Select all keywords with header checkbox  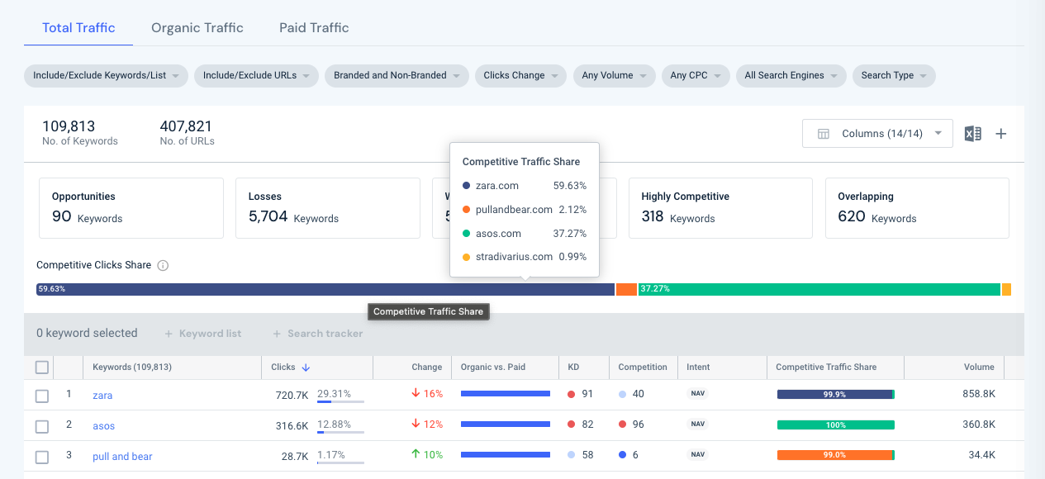pos(42,368)
